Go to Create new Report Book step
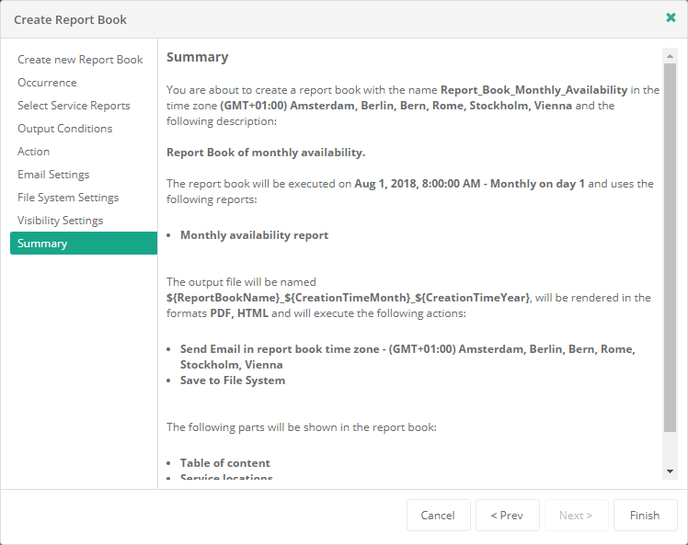688x545 pixels. [80, 60]
